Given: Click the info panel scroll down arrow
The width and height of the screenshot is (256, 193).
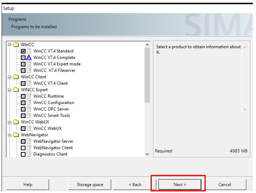Looking at the screenshot, I should [245, 109].
